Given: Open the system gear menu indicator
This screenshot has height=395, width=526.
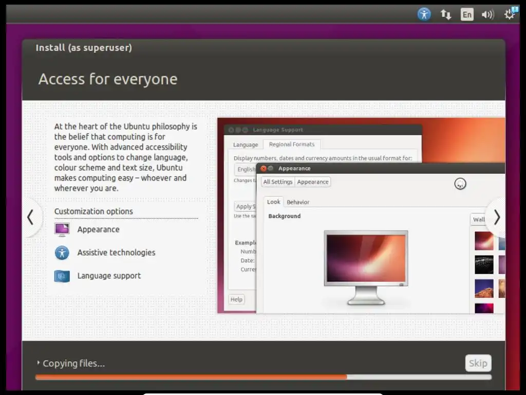Looking at the screenshot, I should pyautogui.click(x=510, y=14).
